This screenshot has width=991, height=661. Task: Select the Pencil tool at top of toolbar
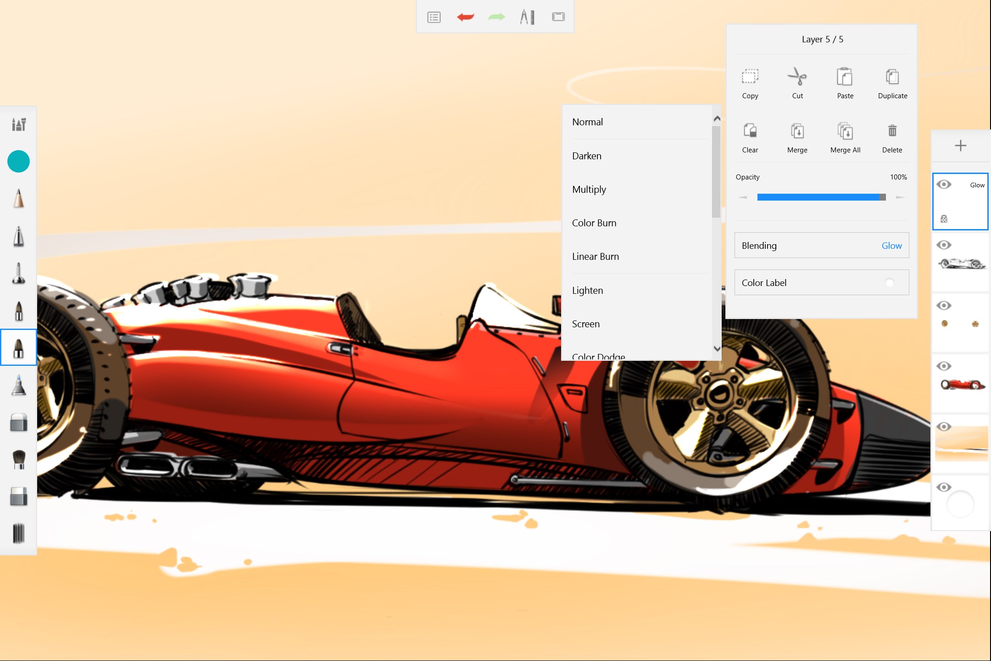tap(18, 198)
